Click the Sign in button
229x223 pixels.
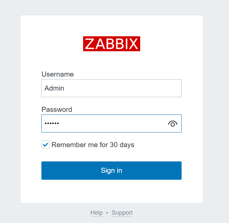coord(111,170)
